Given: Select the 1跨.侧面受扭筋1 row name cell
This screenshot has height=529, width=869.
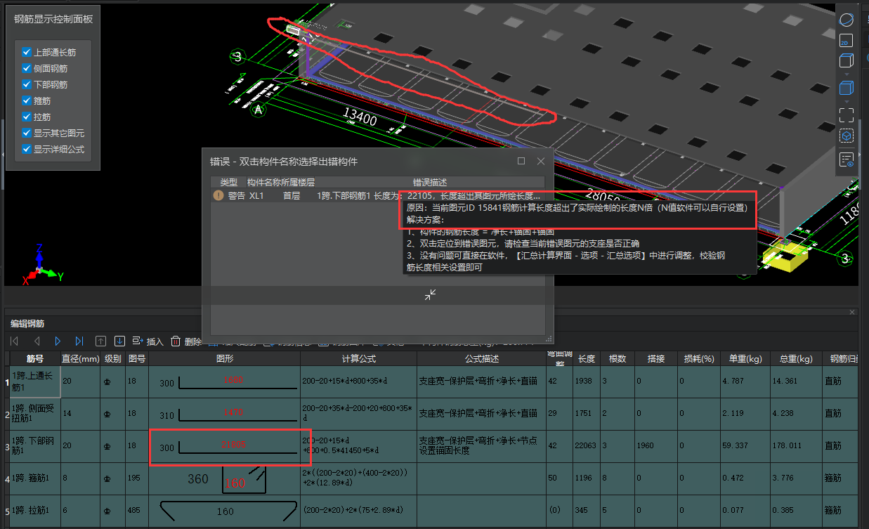Looking at the screenshot, I should tap(35, 414).
